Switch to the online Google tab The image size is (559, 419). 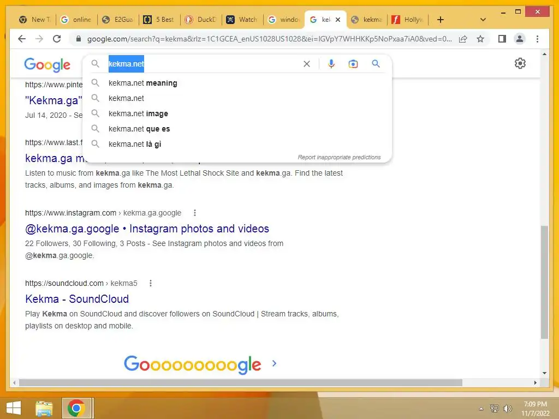click(76, 20)
